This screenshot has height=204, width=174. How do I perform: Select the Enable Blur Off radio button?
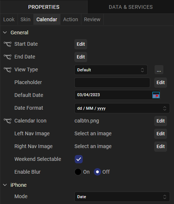pyautogui.click(x=97, y=172)
